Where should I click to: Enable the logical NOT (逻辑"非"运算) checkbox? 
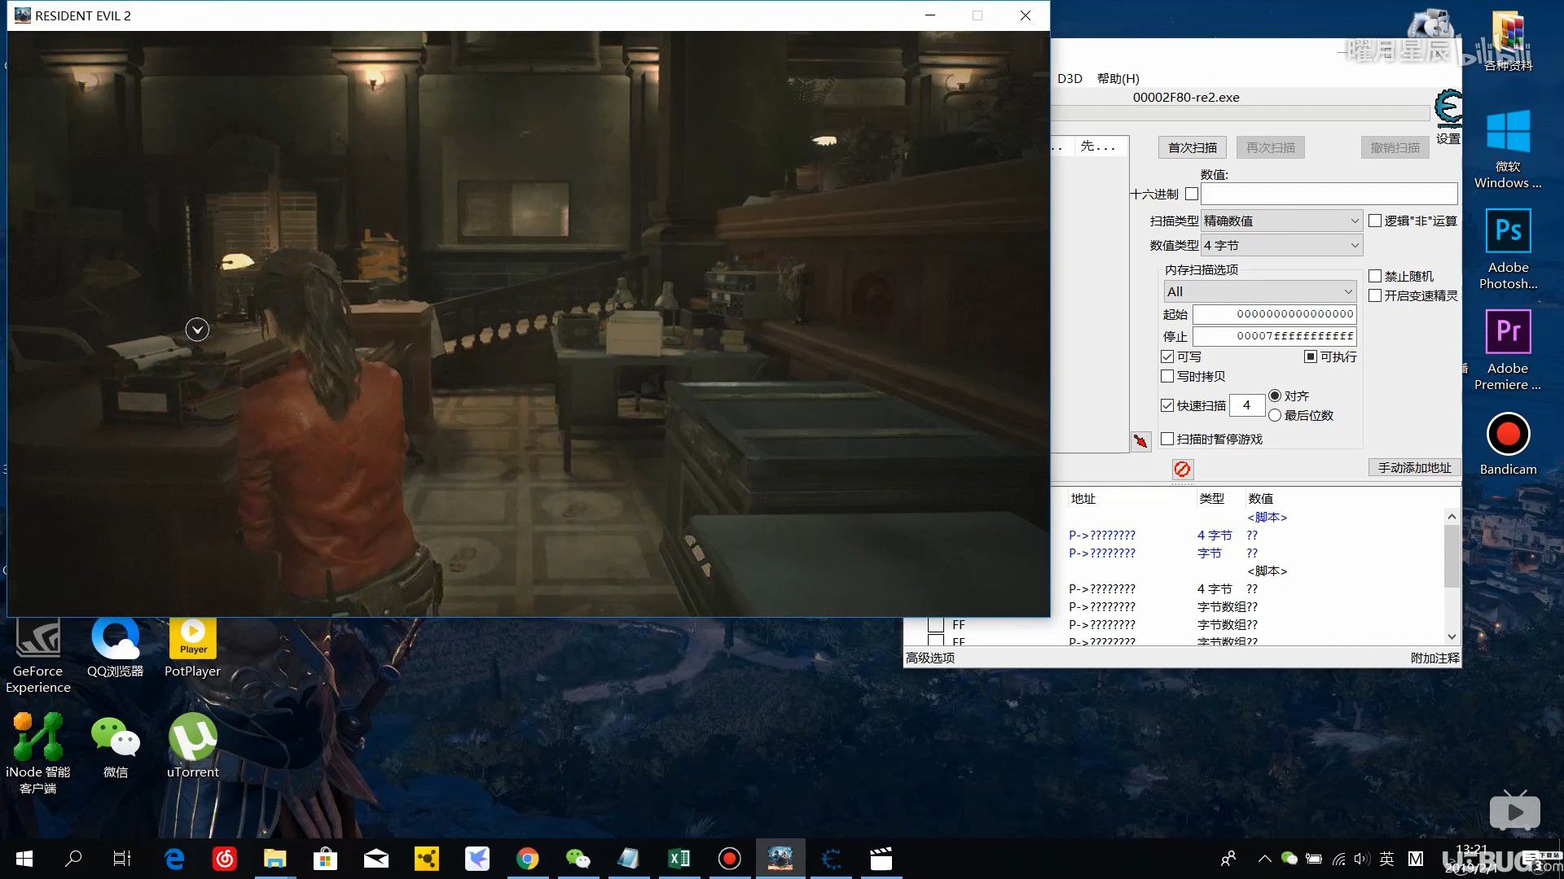(1375, 221)
